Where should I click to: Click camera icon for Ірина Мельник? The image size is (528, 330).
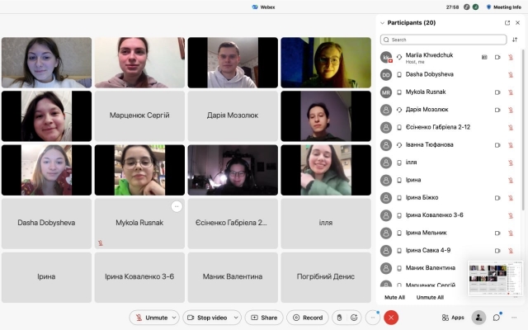pos(497,233)
